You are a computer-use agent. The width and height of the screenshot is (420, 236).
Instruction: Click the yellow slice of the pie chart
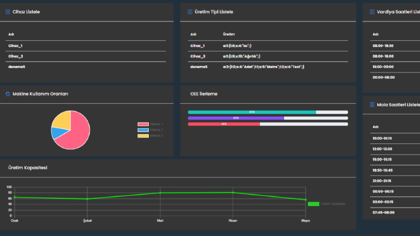tap(63, 121)
